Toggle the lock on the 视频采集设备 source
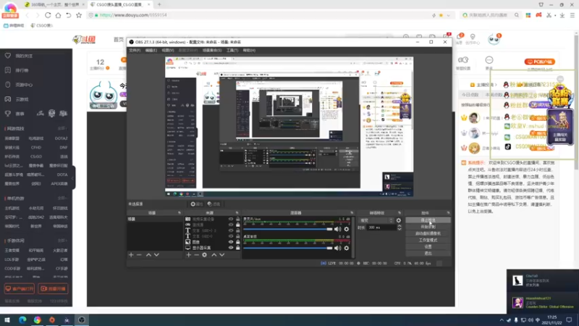 tap(238, 220)
